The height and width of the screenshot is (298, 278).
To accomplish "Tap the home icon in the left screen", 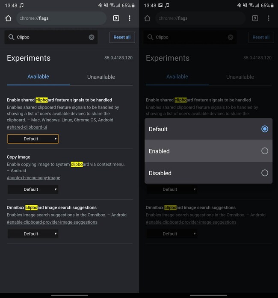I will tap(8, 18).
